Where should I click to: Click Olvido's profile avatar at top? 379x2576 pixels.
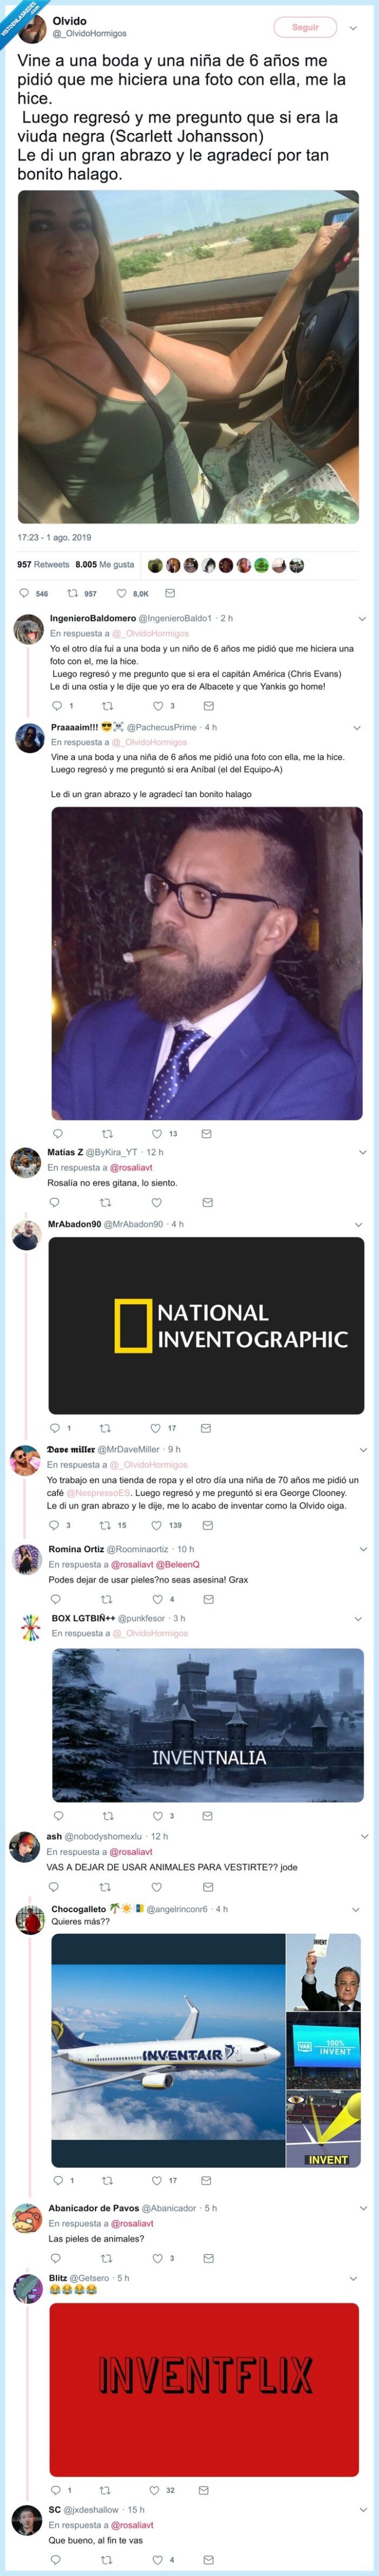pyautogui.click(x=31, y=27)
